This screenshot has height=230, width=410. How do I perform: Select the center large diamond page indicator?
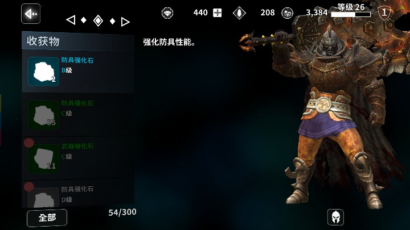pos(98,21)
